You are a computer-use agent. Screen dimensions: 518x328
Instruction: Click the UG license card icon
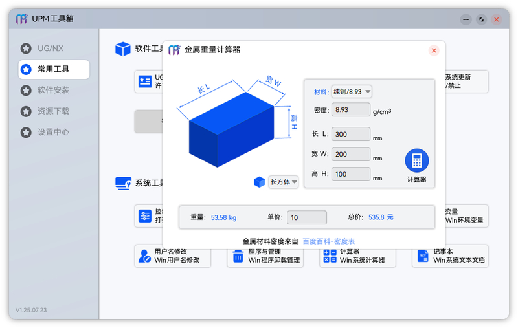point(144,81)
